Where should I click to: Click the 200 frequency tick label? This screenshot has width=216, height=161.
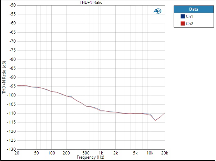(x=66, y=153)
